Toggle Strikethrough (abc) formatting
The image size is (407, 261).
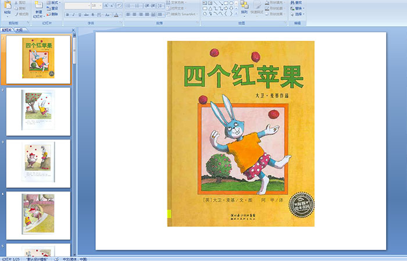86,15
